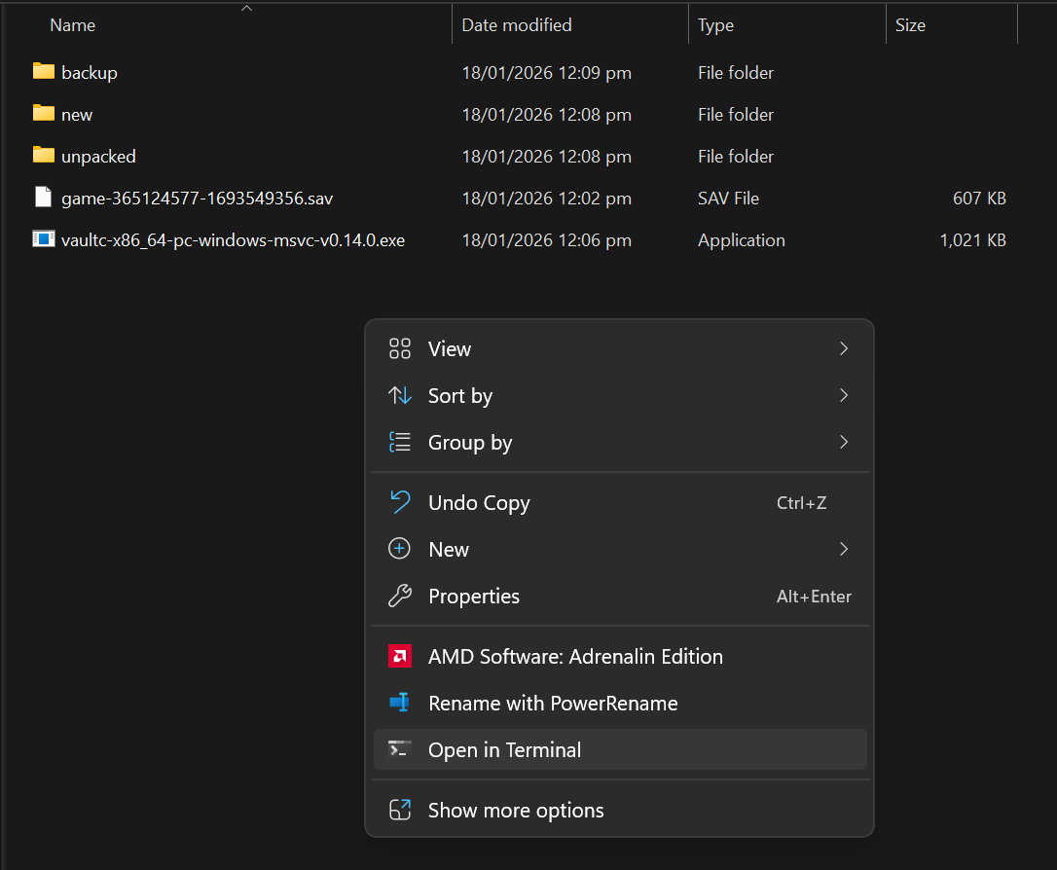Click the Terminal icon in context menu
This screenshot has width=1057, height=870.
[x=399, y=749]
